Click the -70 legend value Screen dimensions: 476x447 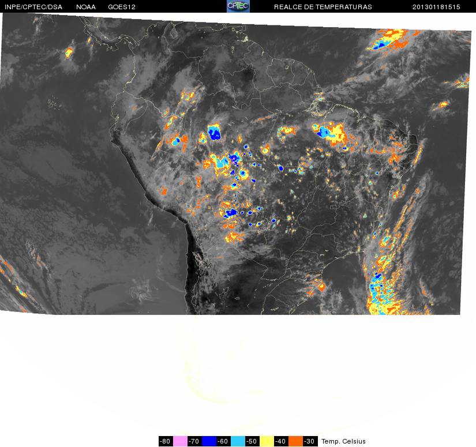click(194, 441)
